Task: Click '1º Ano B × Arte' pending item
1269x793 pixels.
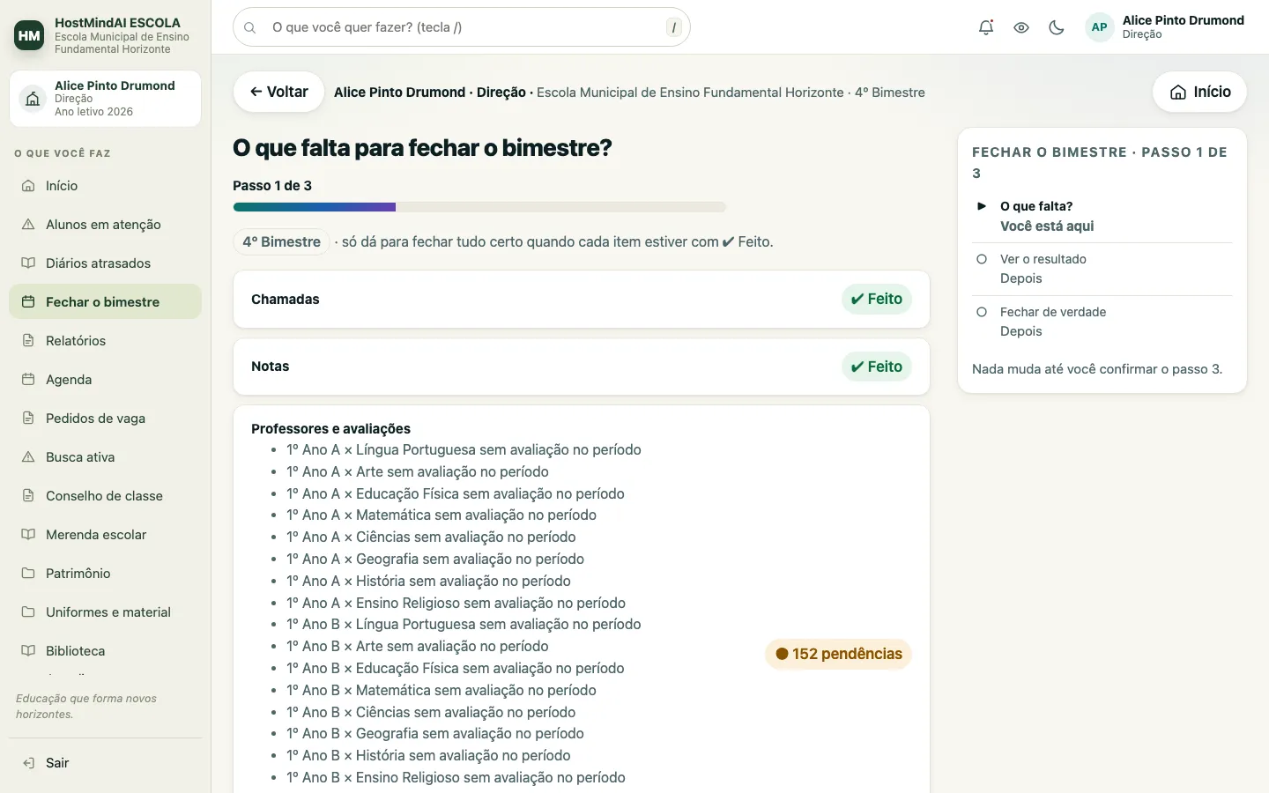Action: (x=418, y=646)
